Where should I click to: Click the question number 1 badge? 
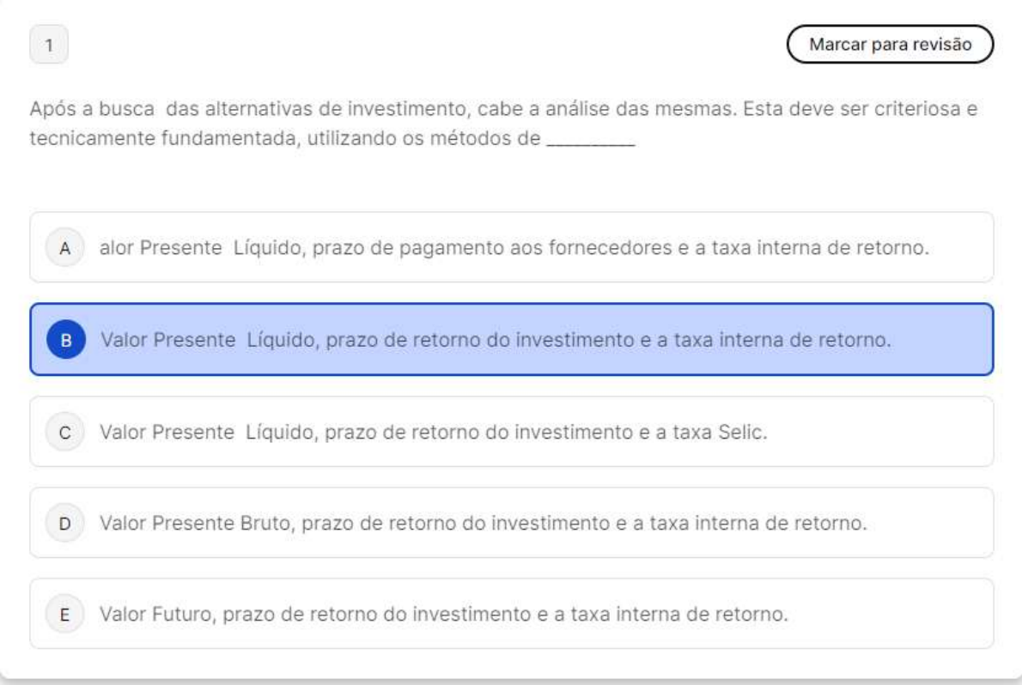tap(49, 45)
